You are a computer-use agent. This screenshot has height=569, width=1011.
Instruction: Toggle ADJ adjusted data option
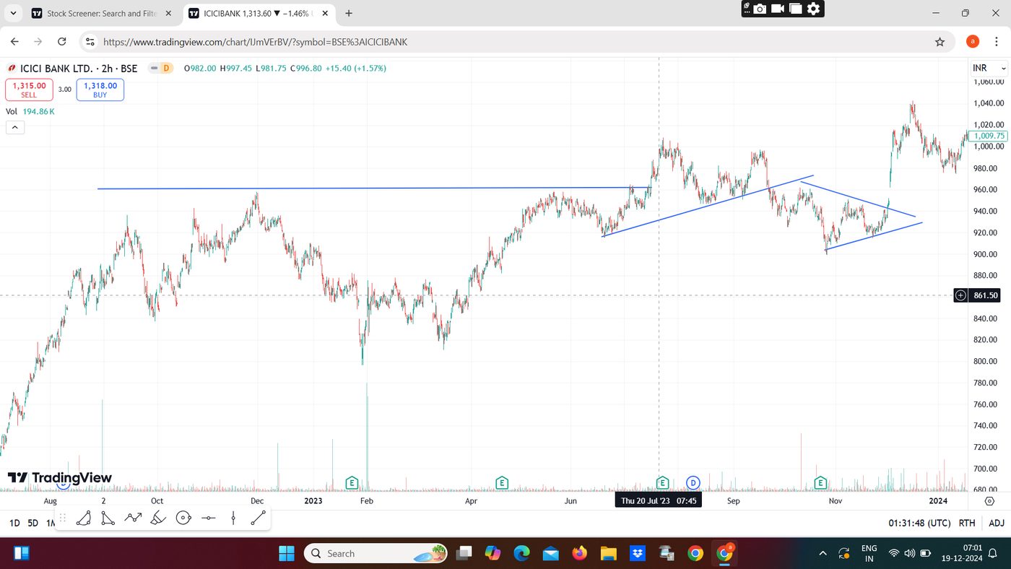997,523
